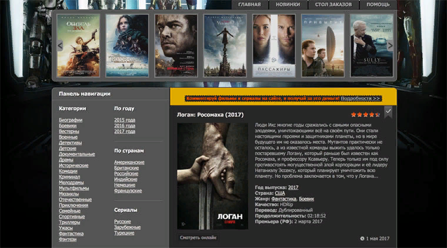Select the Биографии category

coord(71,120)
